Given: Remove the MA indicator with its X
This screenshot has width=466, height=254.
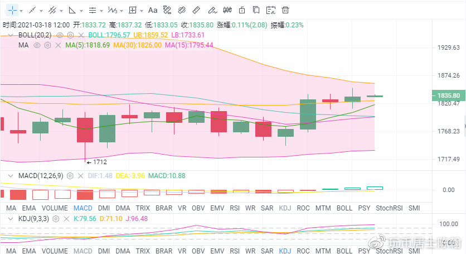Looking at the screenshot, I should 58,45.
